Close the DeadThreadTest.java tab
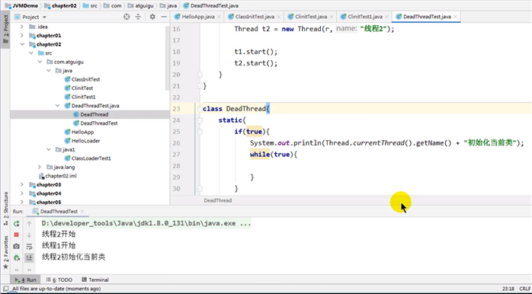Image resolution: width=532 pixels, height=294 pixels. [455, 17]
